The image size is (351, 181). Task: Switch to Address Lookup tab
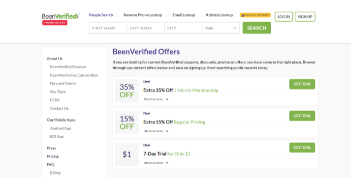pos(219,15)
